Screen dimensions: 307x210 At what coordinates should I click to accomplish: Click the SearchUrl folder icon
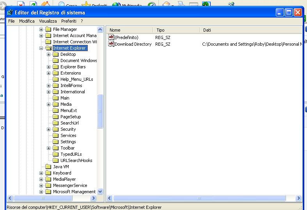(56, 123)
